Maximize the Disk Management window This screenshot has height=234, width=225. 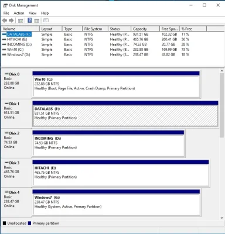click(204, 5)
